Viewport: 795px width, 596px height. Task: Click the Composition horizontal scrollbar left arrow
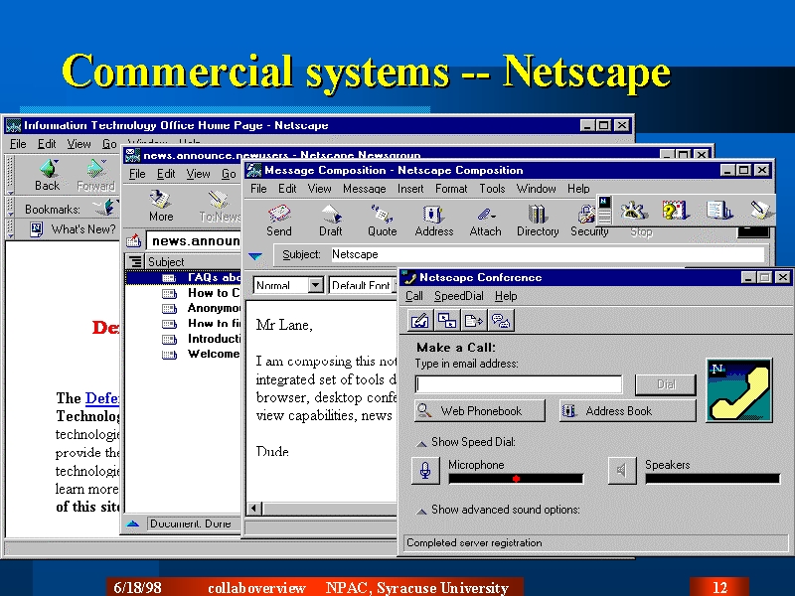point(254,508)
